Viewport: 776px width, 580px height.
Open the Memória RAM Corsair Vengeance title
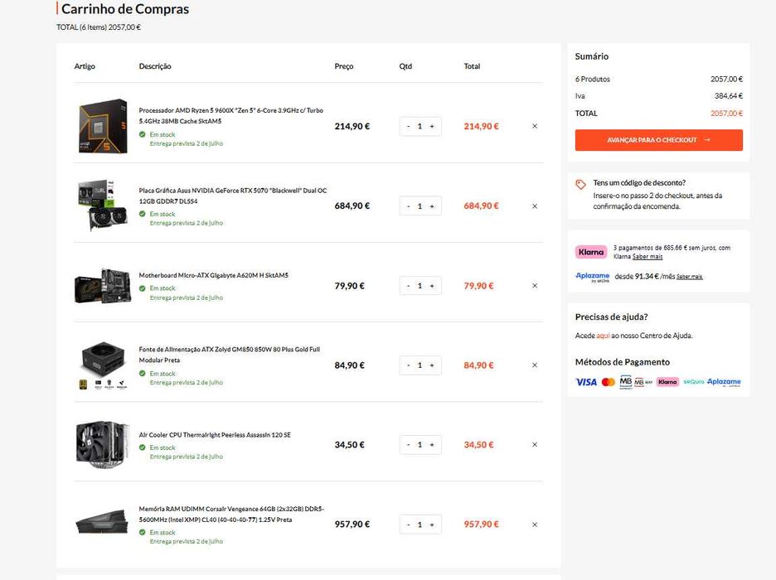pos(231,515)
